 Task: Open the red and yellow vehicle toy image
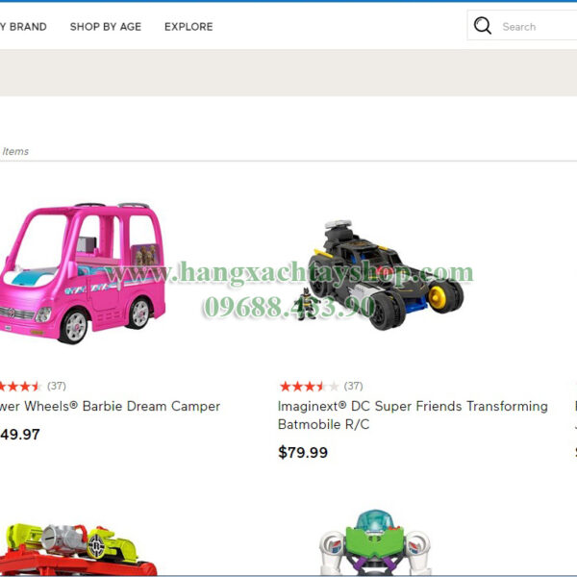[79, 549]
